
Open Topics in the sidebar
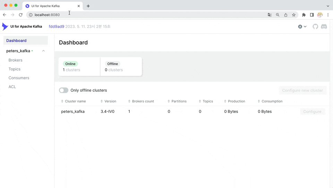click(x=15, y=69)
